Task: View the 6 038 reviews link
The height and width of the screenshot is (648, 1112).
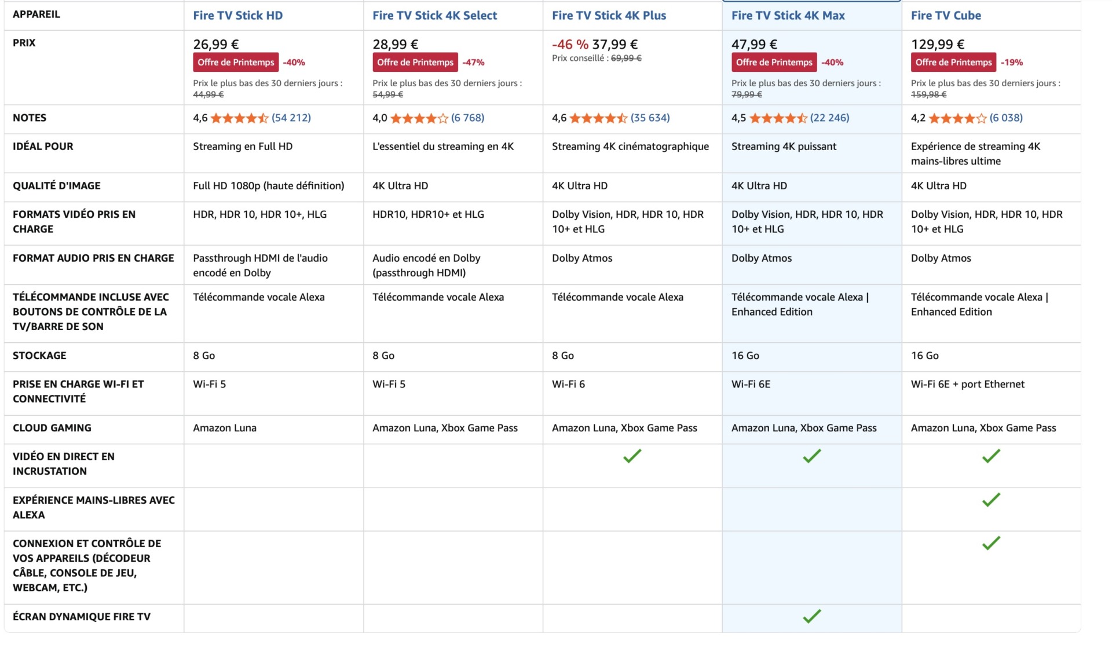Action: (1006, 118)
